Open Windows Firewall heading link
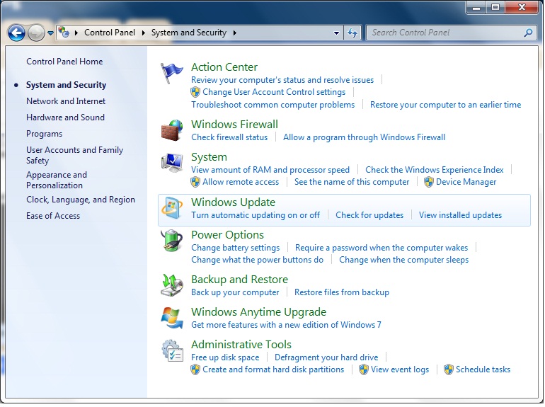This screenshot has width=545, height=407. 234,125
